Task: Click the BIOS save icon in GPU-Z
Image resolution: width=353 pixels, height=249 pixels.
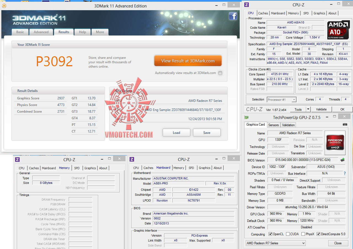Action: (x=343, y=160)
